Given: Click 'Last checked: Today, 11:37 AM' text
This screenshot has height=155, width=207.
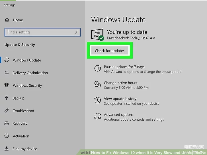Looking at the screenshot, I should [131, 38].
